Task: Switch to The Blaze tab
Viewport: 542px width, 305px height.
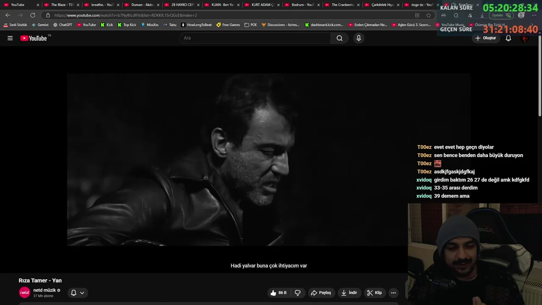Action: pyautogui.click(x=62, y=5)
